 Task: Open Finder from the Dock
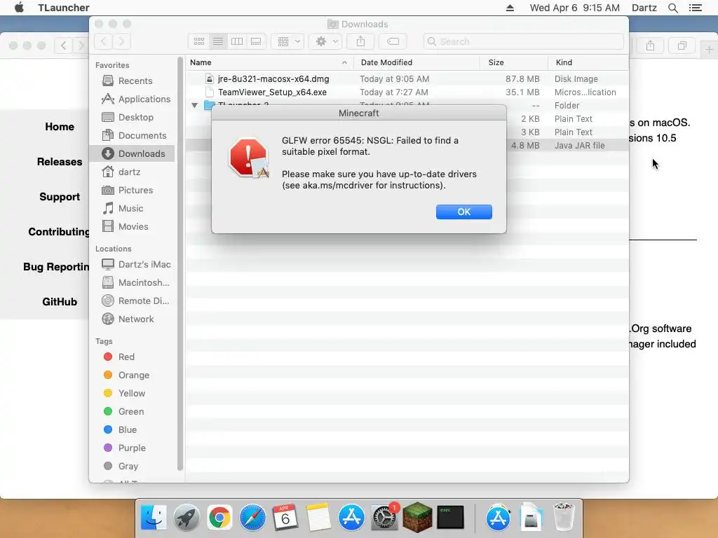[154, 518]
